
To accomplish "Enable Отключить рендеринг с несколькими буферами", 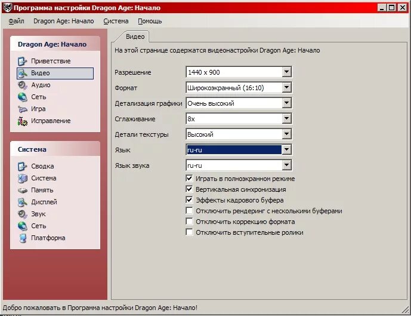I will tap(189, 211).
